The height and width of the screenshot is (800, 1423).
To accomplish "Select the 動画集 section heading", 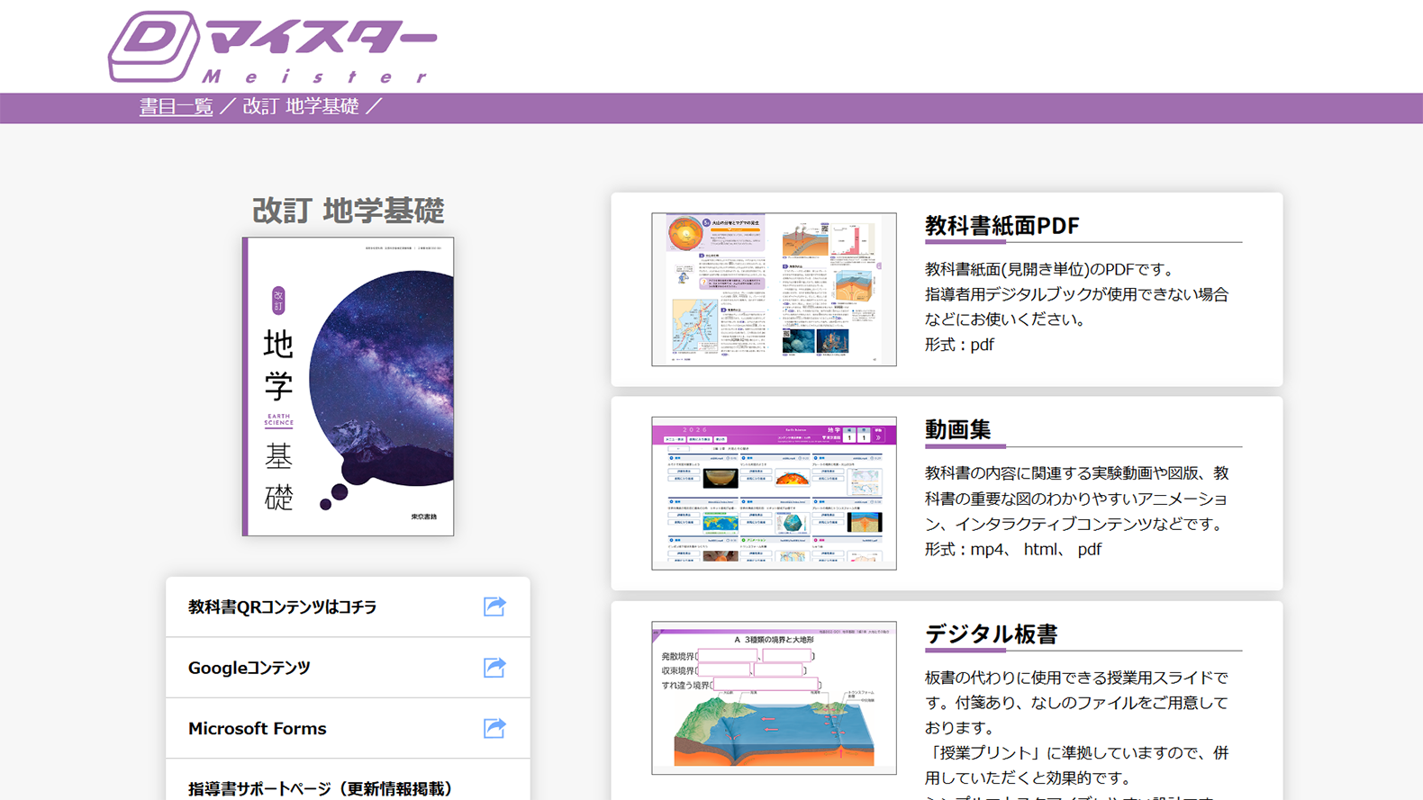I will (x=957, y=430).
